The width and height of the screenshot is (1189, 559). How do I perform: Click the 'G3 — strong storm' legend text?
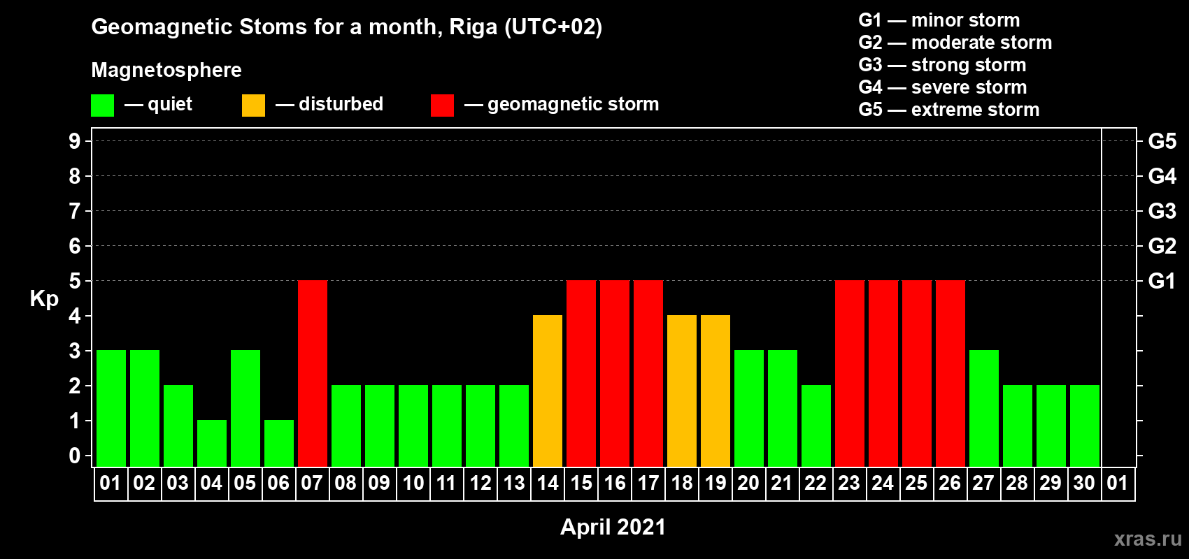(942, 65)
